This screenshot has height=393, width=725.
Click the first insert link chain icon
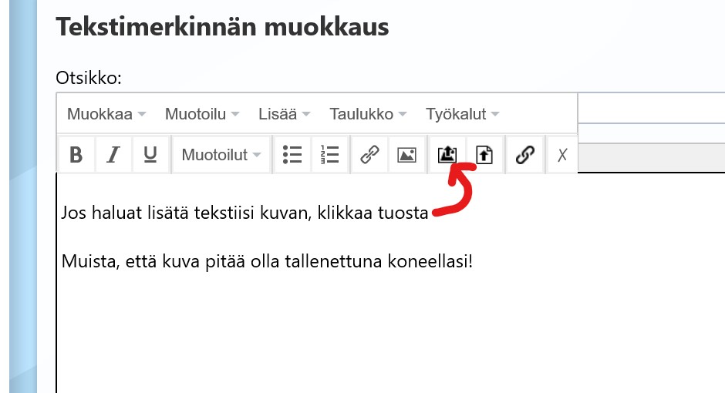click(369, 155)
